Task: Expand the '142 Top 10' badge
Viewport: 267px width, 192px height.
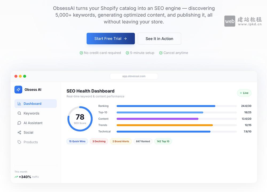Action: click(163, 141)
